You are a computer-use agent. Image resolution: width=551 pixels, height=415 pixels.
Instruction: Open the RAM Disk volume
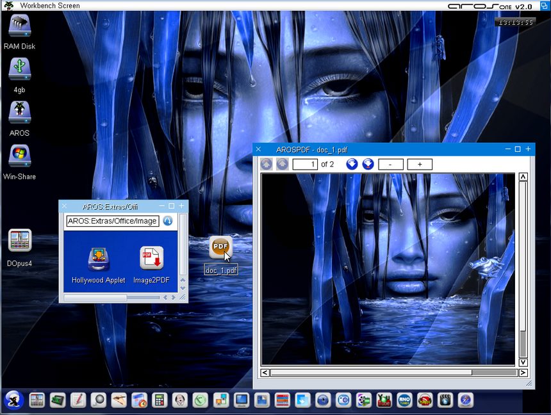[x=19, y=26]
